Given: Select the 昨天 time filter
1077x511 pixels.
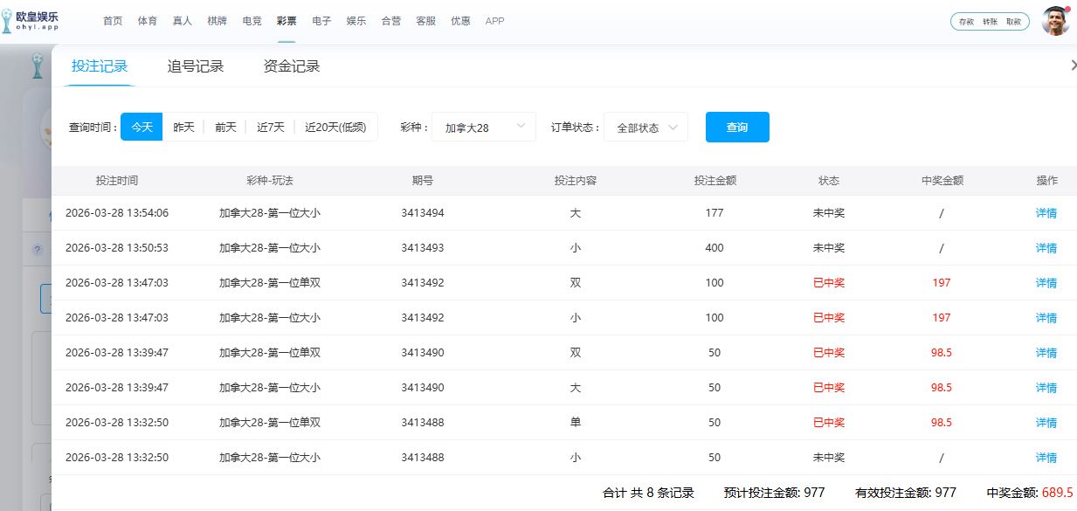Looking at the screenshot, I should pos(183,127).
